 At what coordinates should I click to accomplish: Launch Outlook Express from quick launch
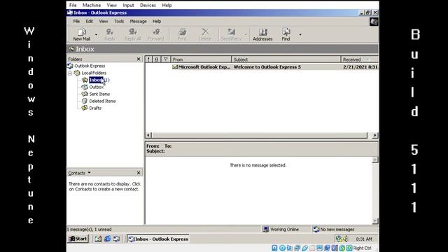click(x=116, y=239)
